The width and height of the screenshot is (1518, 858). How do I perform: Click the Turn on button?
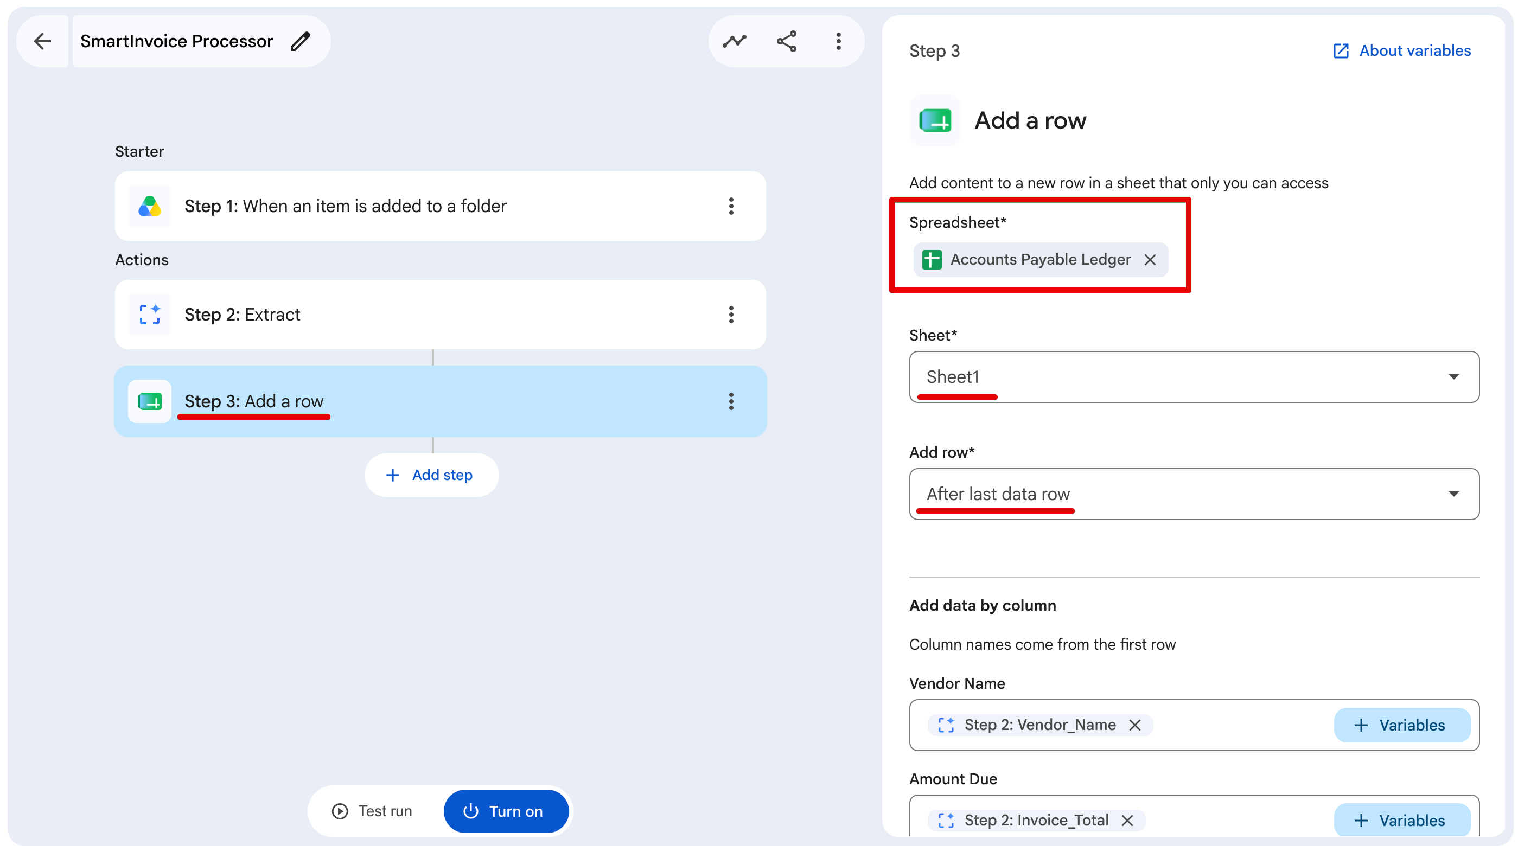tap(506, 811)
